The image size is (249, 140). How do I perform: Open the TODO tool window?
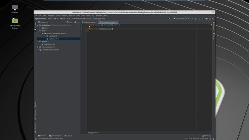(x=68, y=136)
